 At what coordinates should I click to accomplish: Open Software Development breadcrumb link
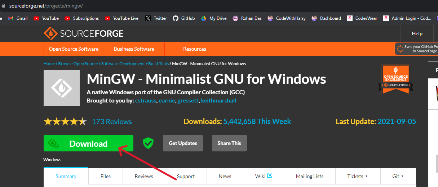(x=123, y=64)
